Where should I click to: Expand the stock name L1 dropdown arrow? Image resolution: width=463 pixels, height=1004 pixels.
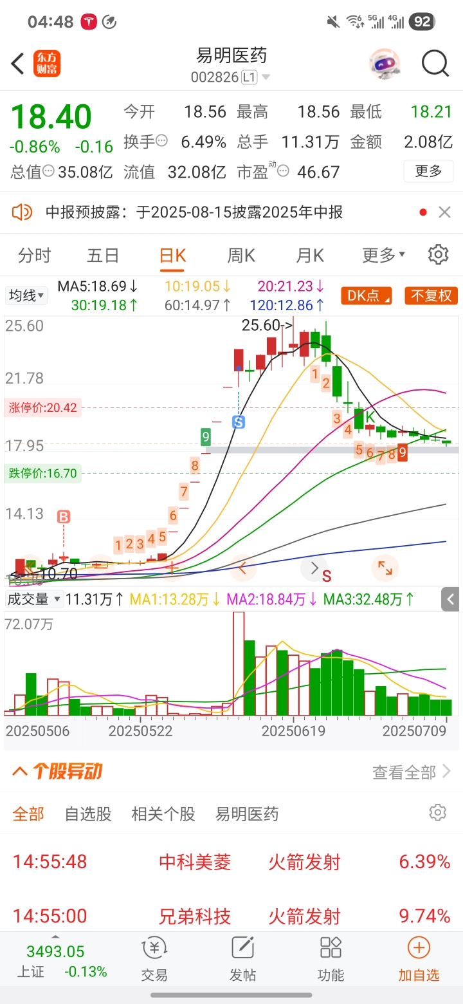[266, 78]
